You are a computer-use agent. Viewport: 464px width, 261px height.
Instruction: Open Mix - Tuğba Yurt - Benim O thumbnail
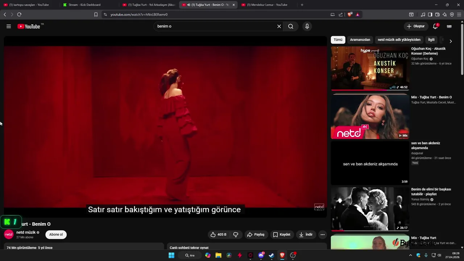370,117
